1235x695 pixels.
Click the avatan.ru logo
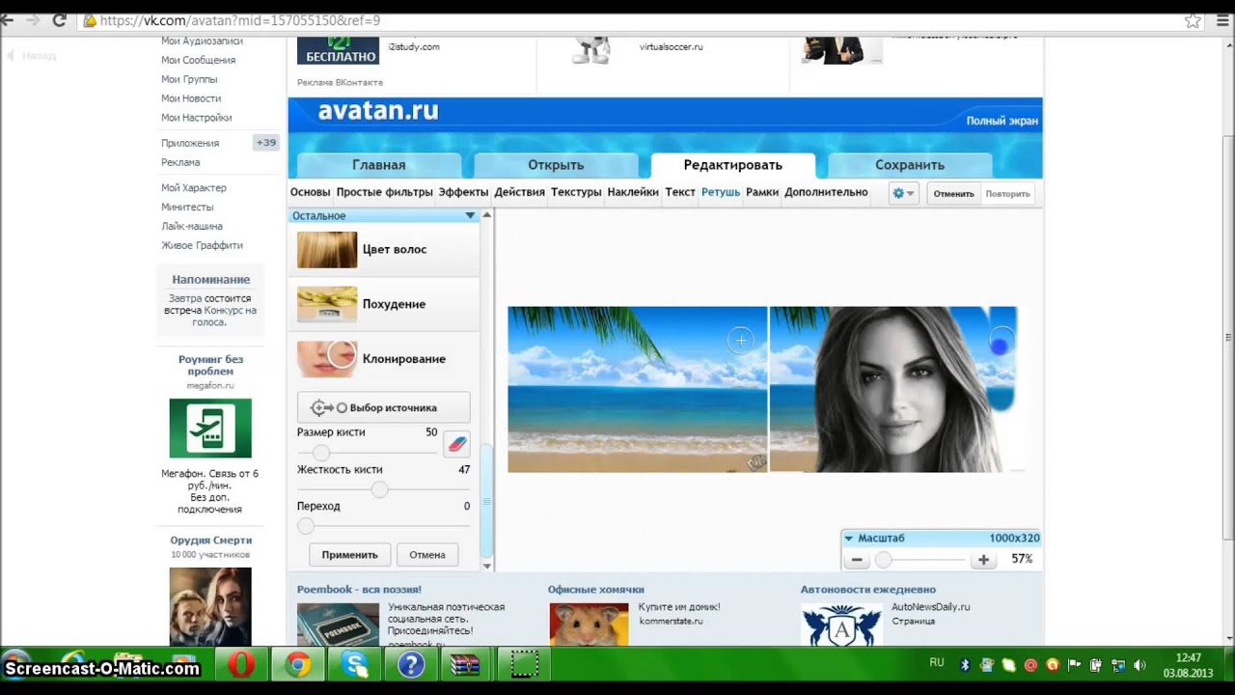[378, 111]
